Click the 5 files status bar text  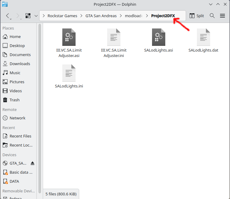point(61,194)
